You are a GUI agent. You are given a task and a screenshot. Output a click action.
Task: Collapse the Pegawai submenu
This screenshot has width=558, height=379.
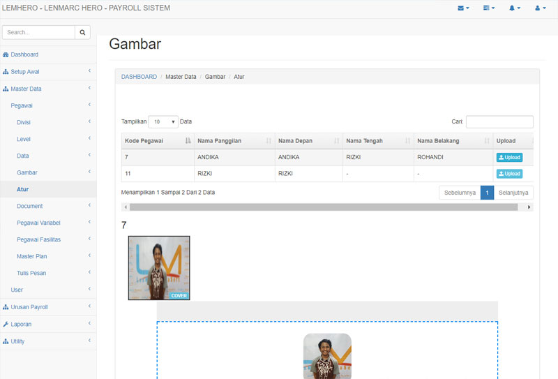click(x=89, y=105)
